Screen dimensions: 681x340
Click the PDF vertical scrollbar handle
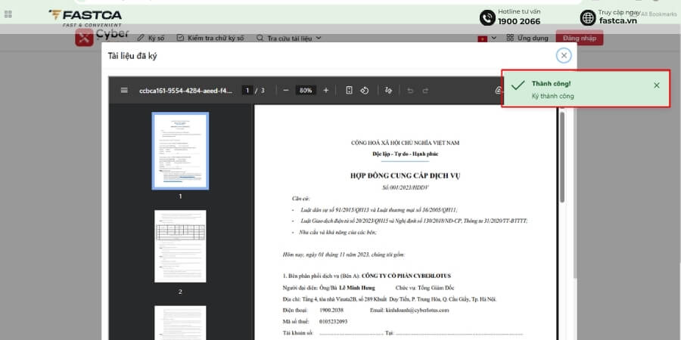(x=562, y=157)
